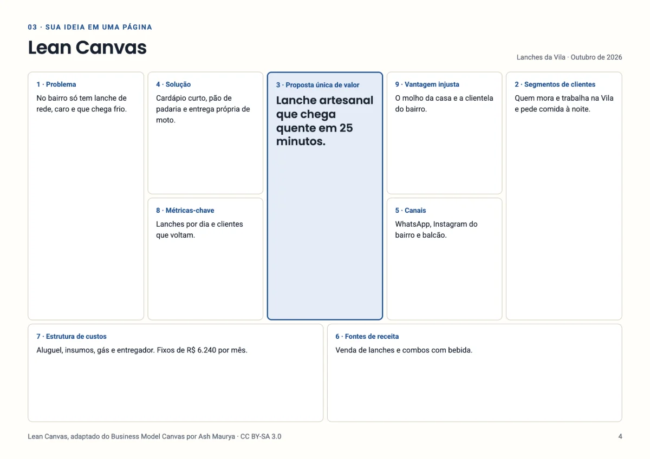
Task: Select the '9 · Vantagem injusta' heading
Action: [427, 84]
